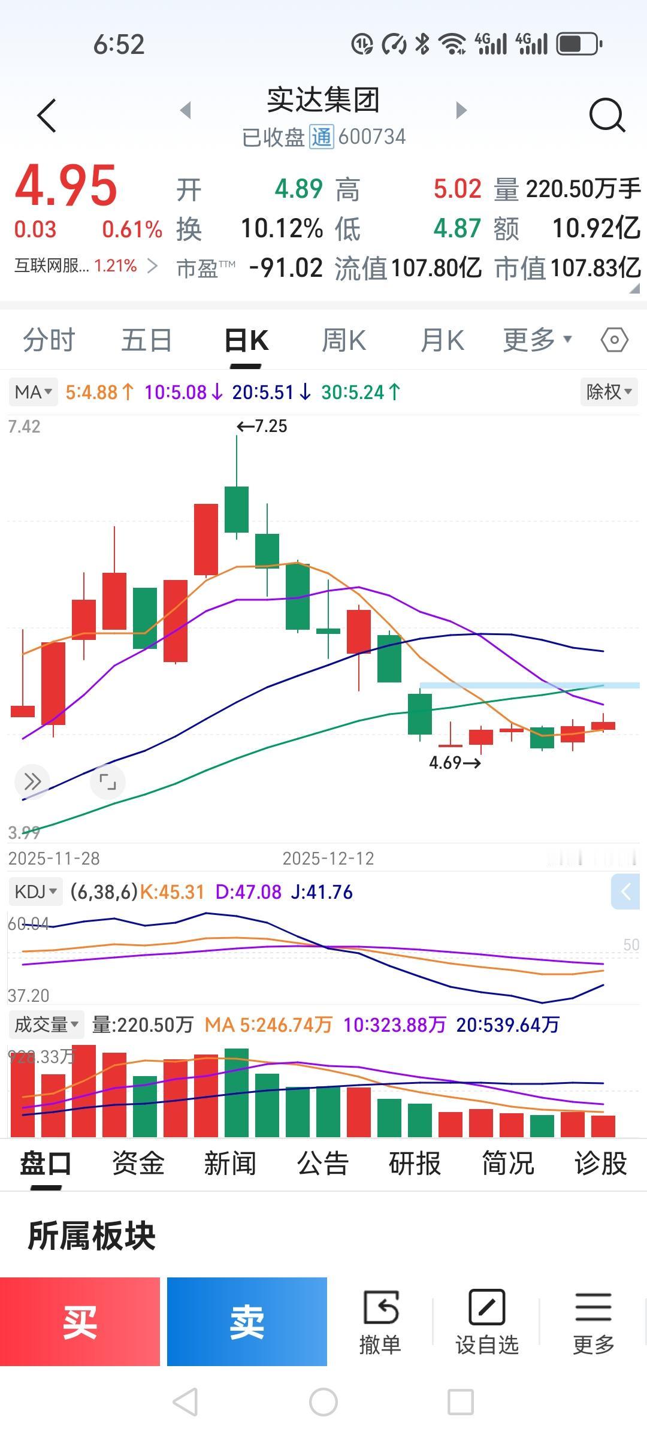Tap MA 20:5.51 indicator value
647x1438 pixels.
[272, 392]
